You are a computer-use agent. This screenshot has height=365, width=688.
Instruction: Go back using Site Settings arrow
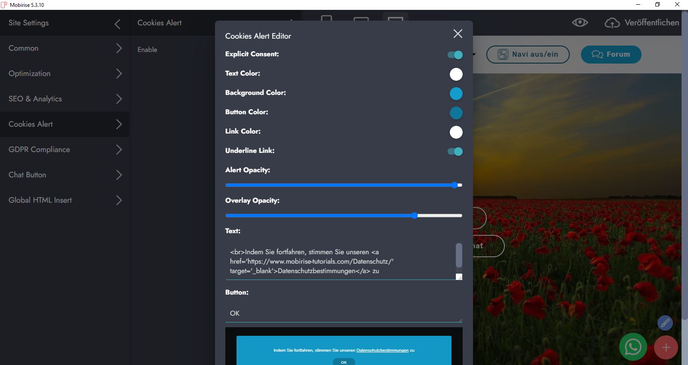pos(117,24)
